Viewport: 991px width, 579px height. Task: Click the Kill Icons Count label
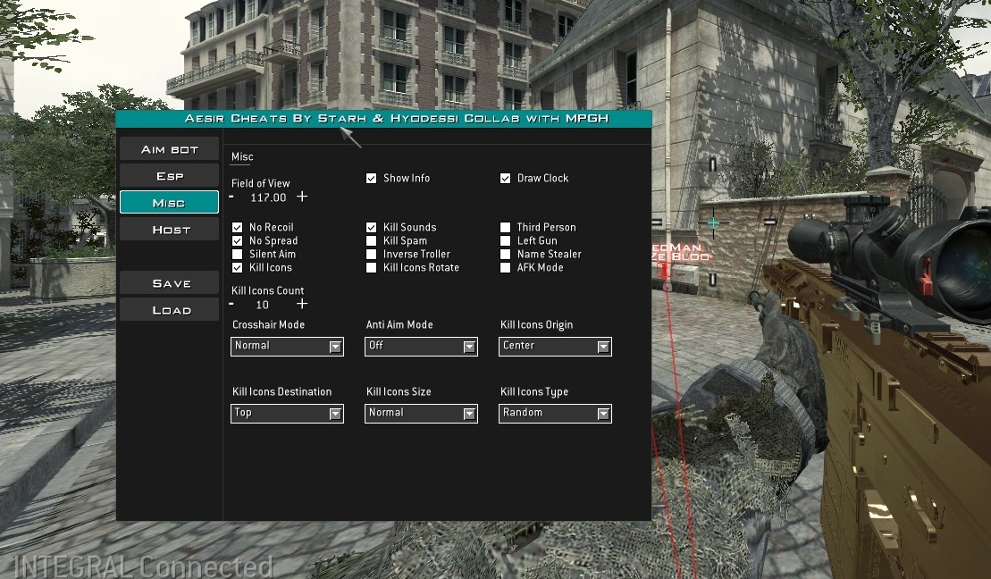click(267, 290)
